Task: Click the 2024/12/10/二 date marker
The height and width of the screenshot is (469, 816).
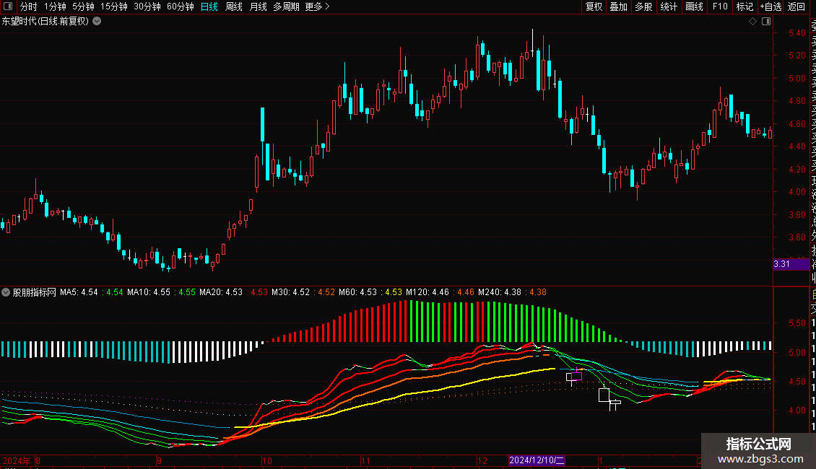Action: pyautogui.click(x=537, y=460)
